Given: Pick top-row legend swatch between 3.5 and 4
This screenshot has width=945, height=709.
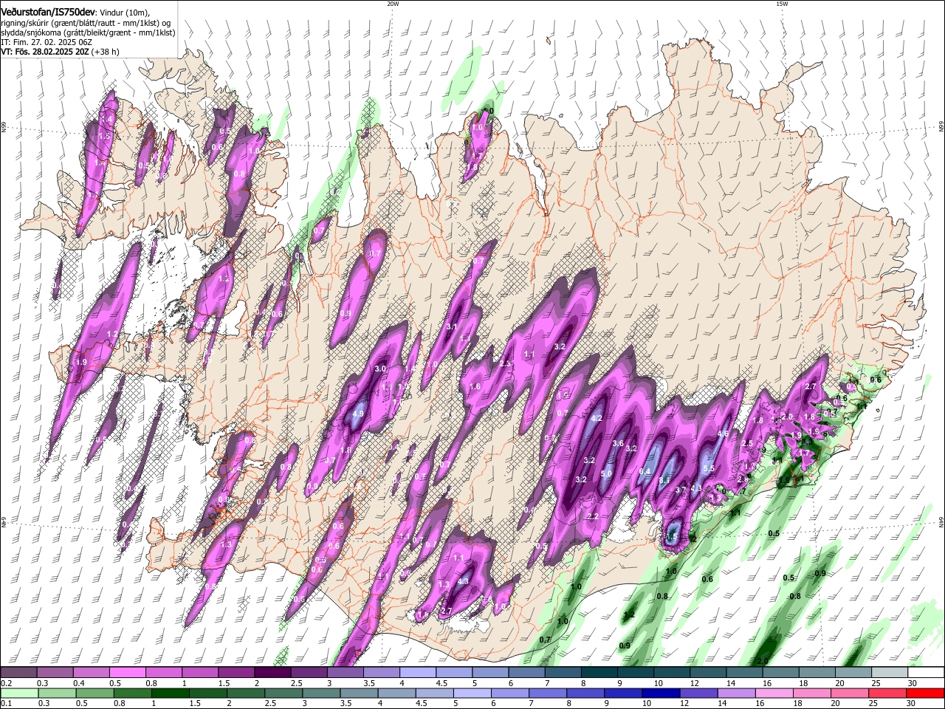Looking at the screenshot, I should 382,673.
